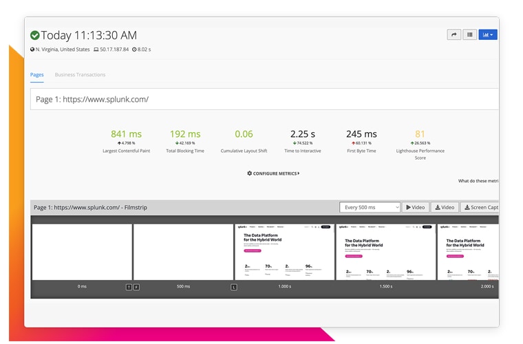Play the filmstrip Video

[415, 207]
